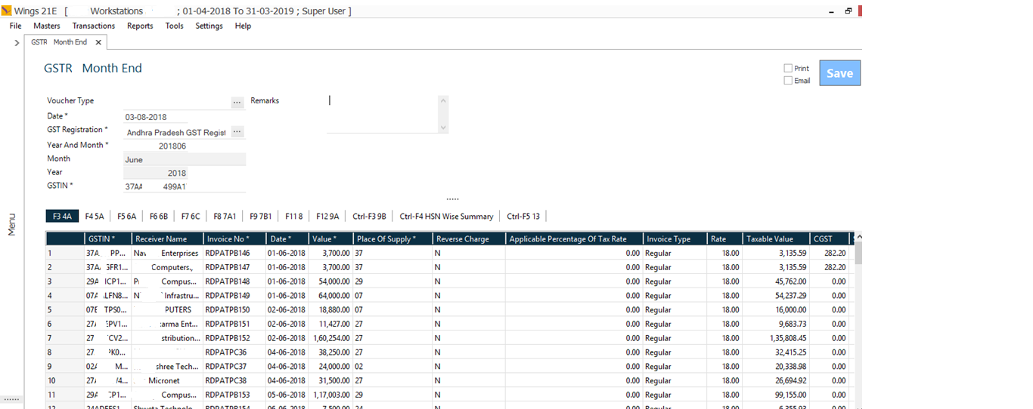Tick the Email checkbox
This screenshot has width=1033, height=409.
pyautogui.click(x=788, y=81)
